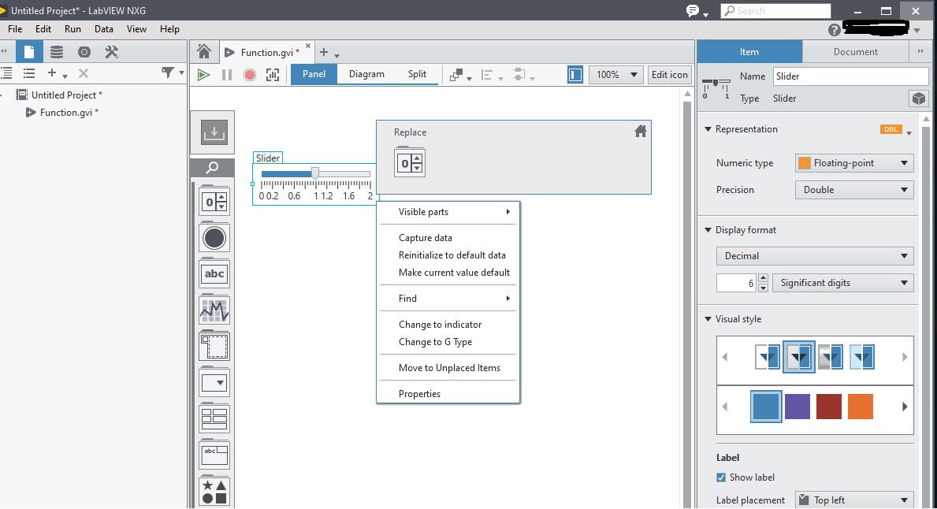Viewport: 937px width, 509px height.
Task: Click the Home icon in the Replace popup
Action: click(x=641, y=132)
